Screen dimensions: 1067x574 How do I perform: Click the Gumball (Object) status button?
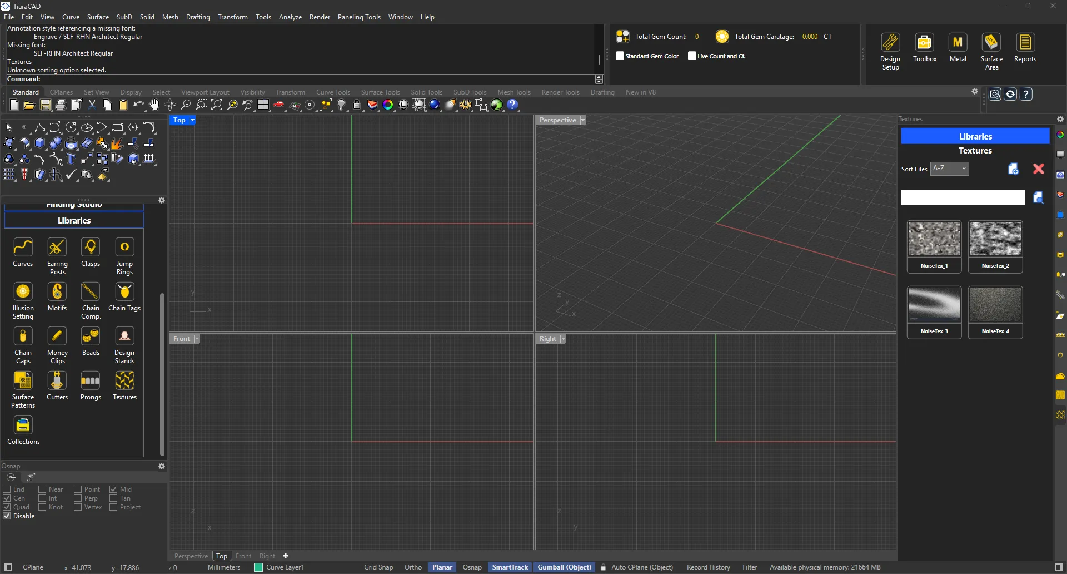[x=564, y=567]
